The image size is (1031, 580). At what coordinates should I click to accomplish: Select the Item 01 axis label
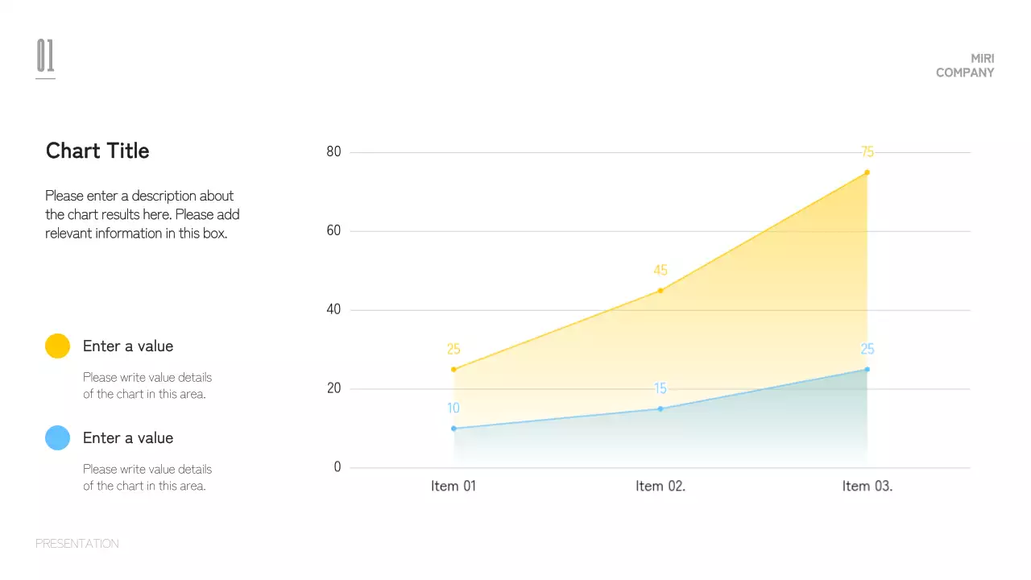click(x=453, y=486)
